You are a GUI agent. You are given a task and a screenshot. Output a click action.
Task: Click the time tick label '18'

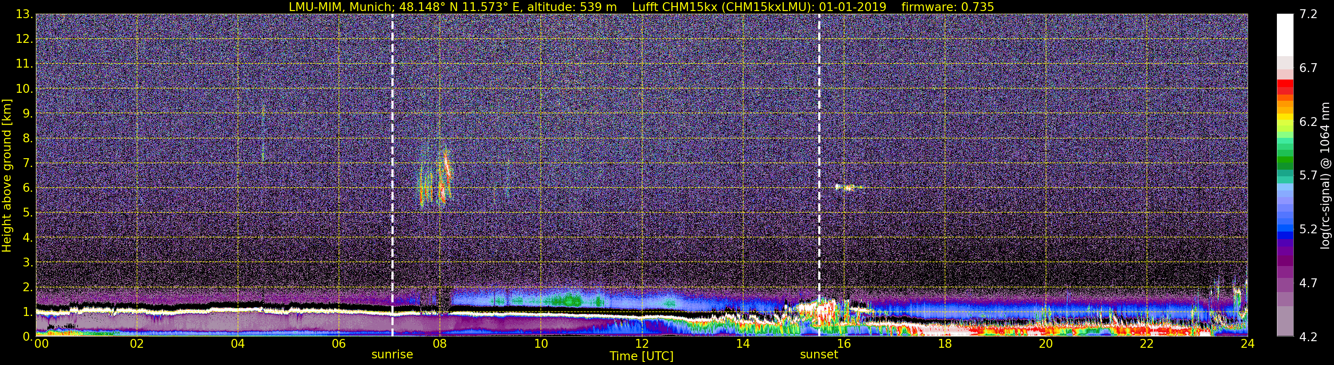pos(944,344)
